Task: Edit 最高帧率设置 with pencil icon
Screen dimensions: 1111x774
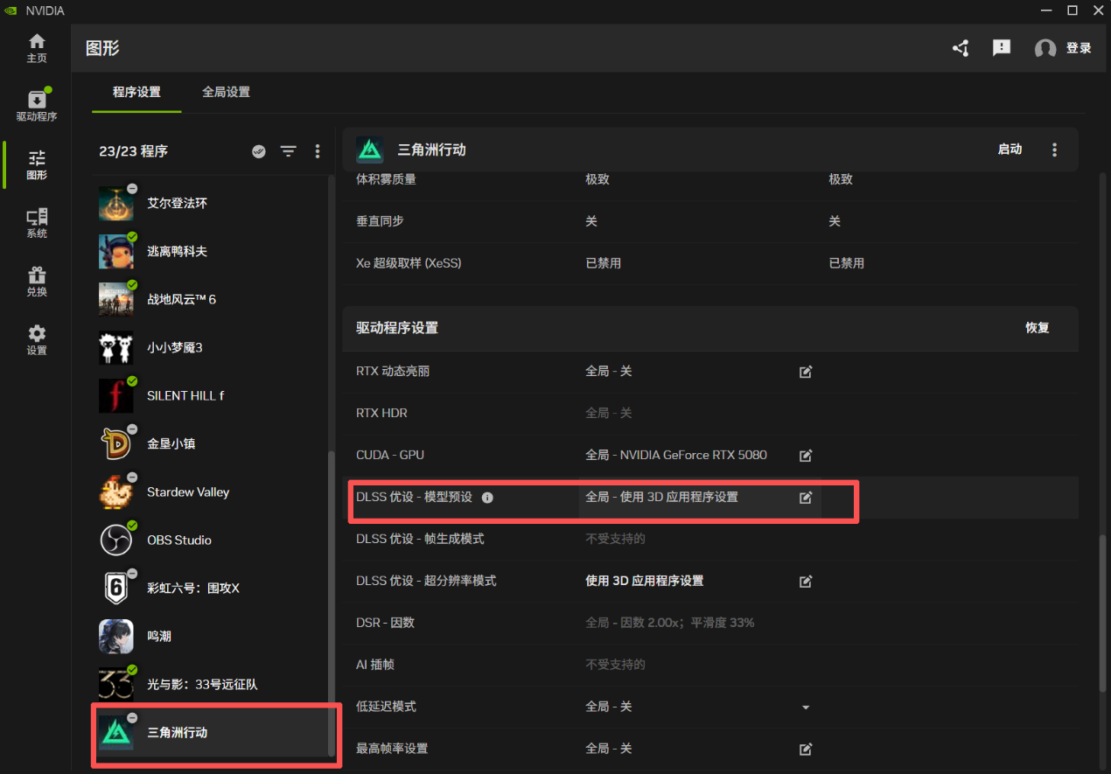Action: [805, 748]
